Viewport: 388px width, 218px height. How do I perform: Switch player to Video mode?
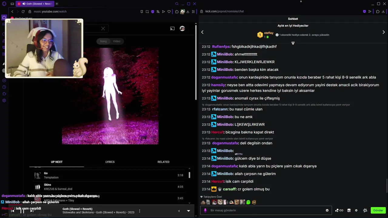click(117, 41)
